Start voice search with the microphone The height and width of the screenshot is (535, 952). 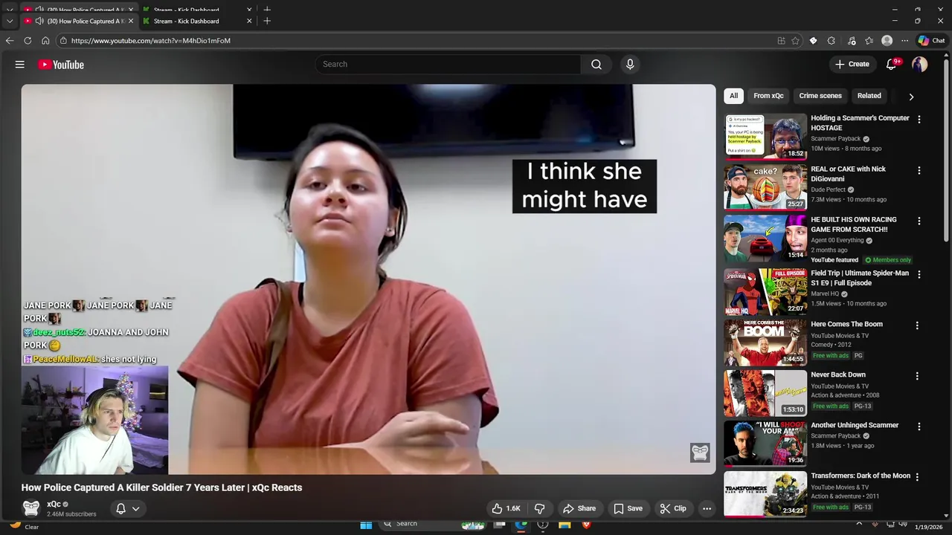pyautogui.click(x=630, y=65)
